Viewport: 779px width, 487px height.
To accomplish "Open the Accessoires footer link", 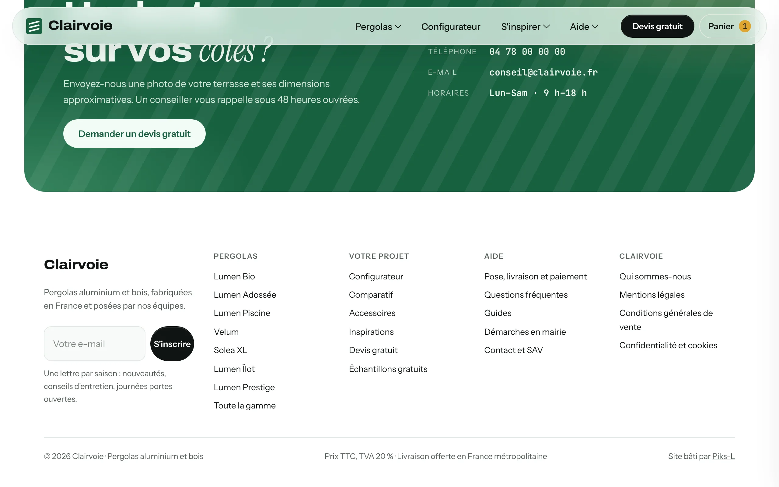I will 372,313.
